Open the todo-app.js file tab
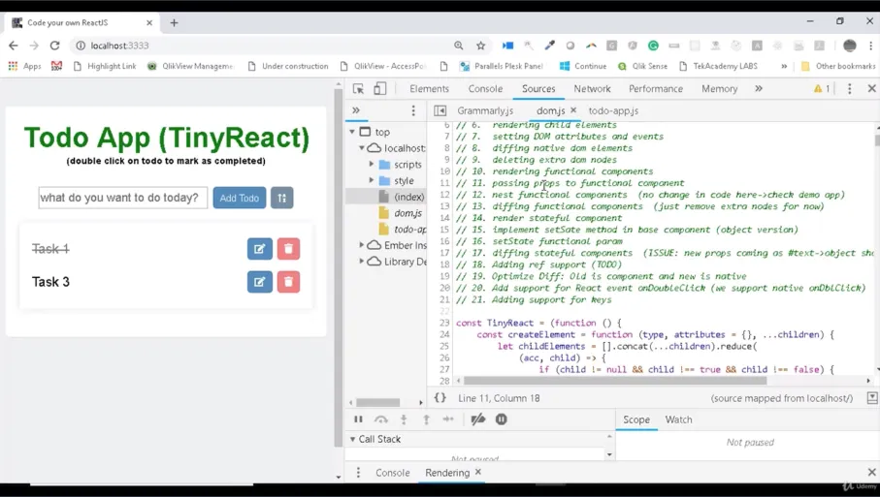 (x=613, y=111)
